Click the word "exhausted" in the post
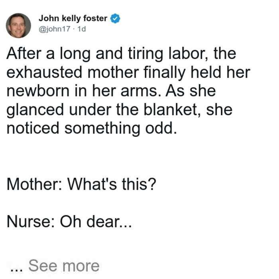The image size is (279, 279). click(x=44, y=72)
